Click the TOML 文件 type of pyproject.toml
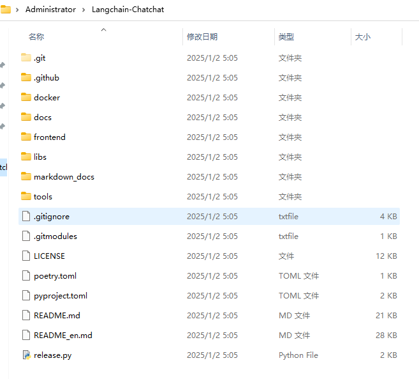Screen dimensions: 419x379 point(298,296)
